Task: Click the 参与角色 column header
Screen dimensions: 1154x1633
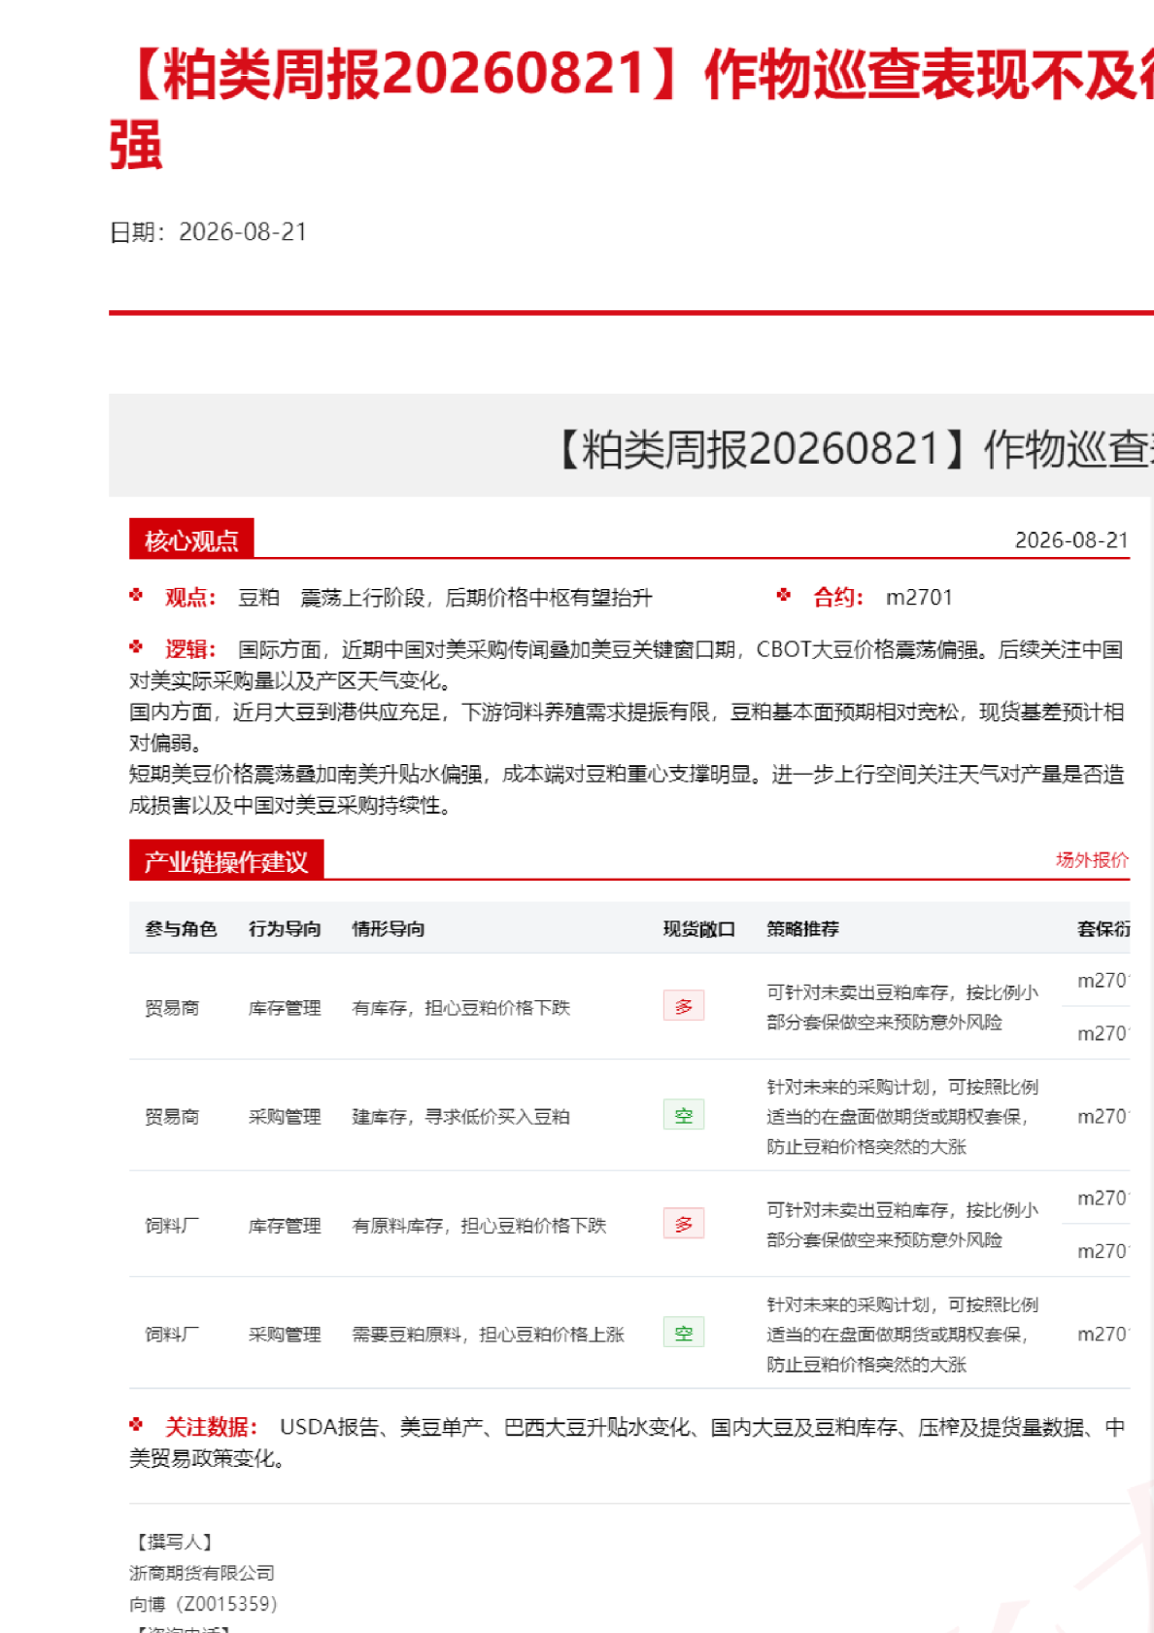Action: (181, 929)
